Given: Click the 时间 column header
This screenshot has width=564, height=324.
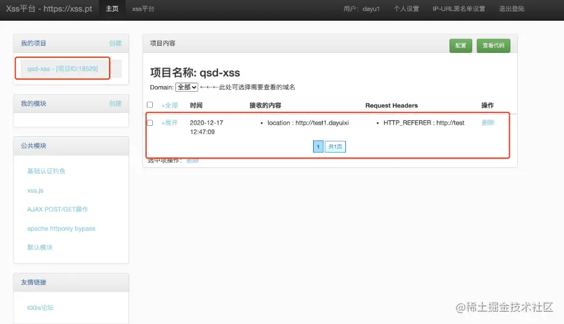Looking at the screenshot, I should 196,106.
